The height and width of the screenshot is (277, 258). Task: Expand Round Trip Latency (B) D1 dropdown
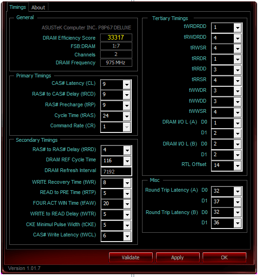click(x=238, y=223)
